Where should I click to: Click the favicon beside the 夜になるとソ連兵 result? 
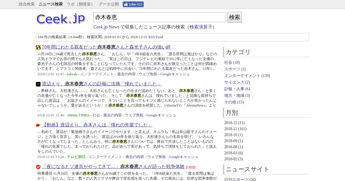click(x=38, y=167)
